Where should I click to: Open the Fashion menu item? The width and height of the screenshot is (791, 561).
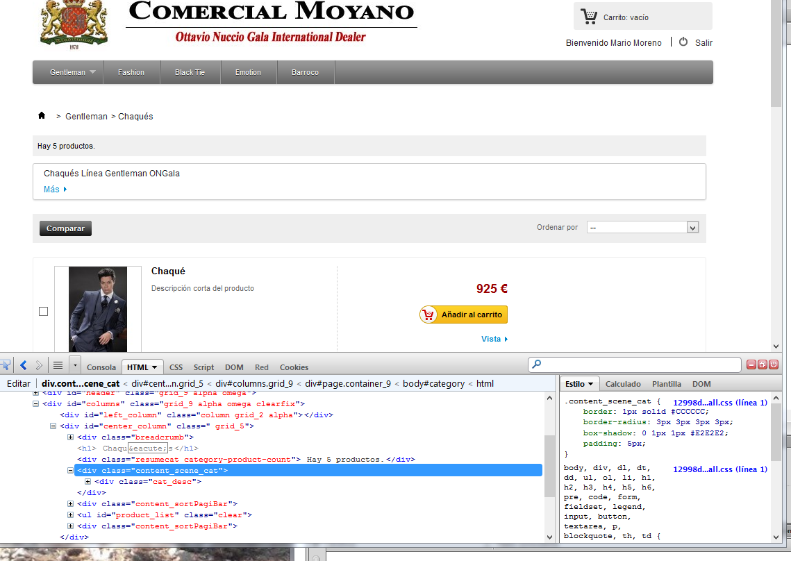pos(131,72)
